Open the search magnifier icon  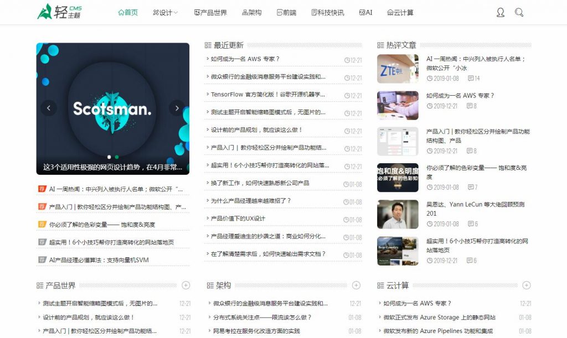519,13
